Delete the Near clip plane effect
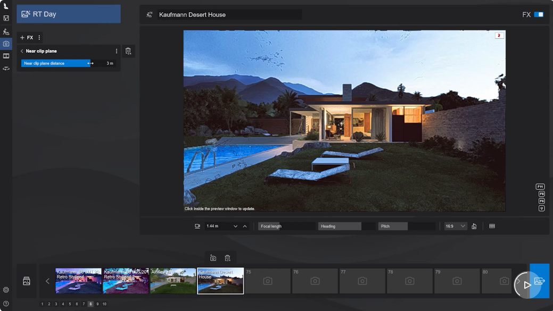 point(128,51)
